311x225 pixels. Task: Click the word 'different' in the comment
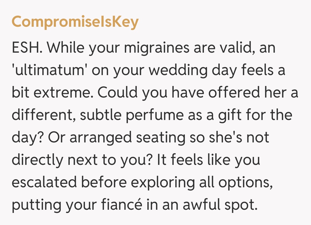43,116
